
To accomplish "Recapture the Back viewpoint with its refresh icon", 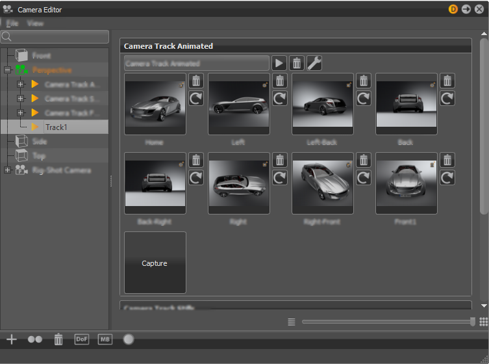I will pos(447,98).
